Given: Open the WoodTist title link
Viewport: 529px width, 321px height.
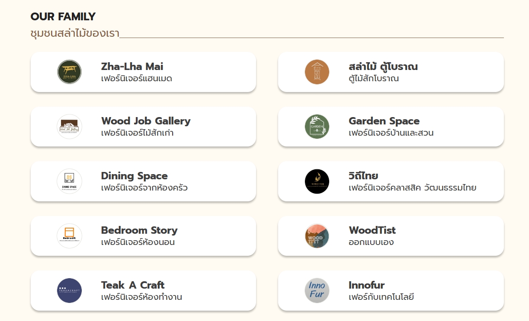Looking at the screenshot, I should [372, 230].
